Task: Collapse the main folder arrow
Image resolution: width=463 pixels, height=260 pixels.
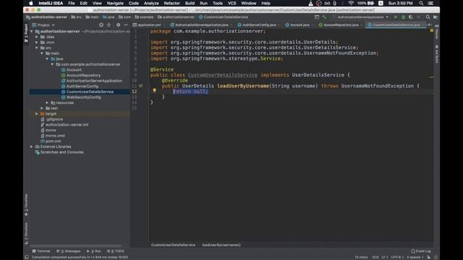Action: 42,53
